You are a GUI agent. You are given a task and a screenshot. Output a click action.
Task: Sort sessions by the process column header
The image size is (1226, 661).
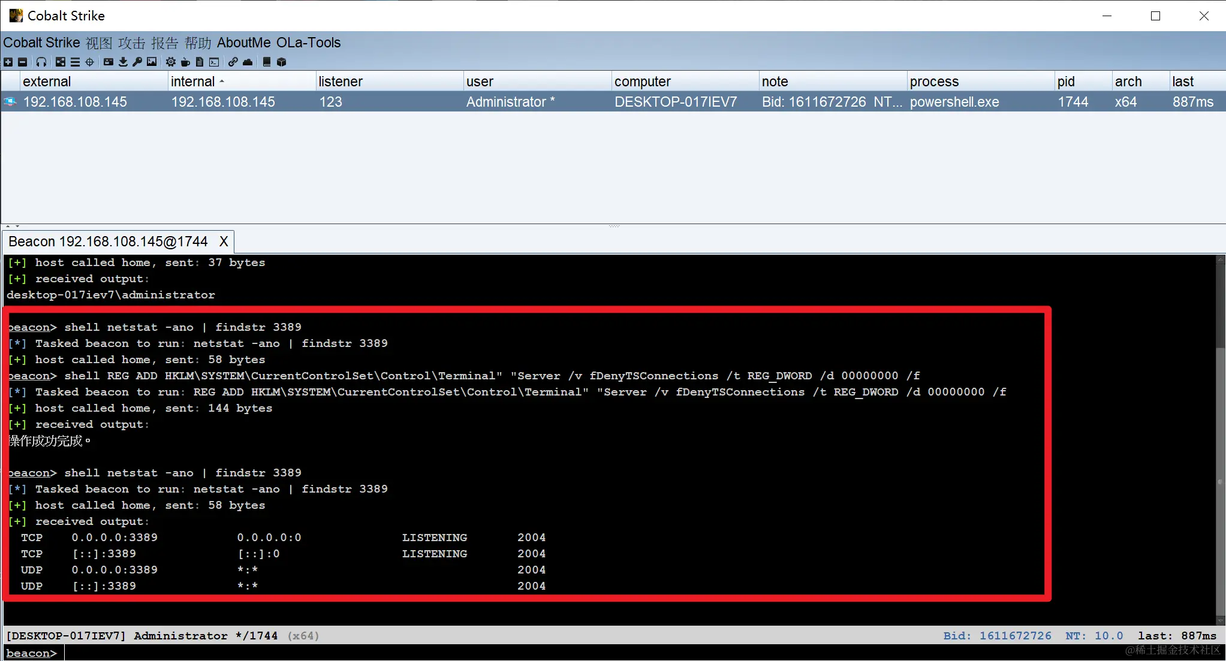tap(934, 82)
